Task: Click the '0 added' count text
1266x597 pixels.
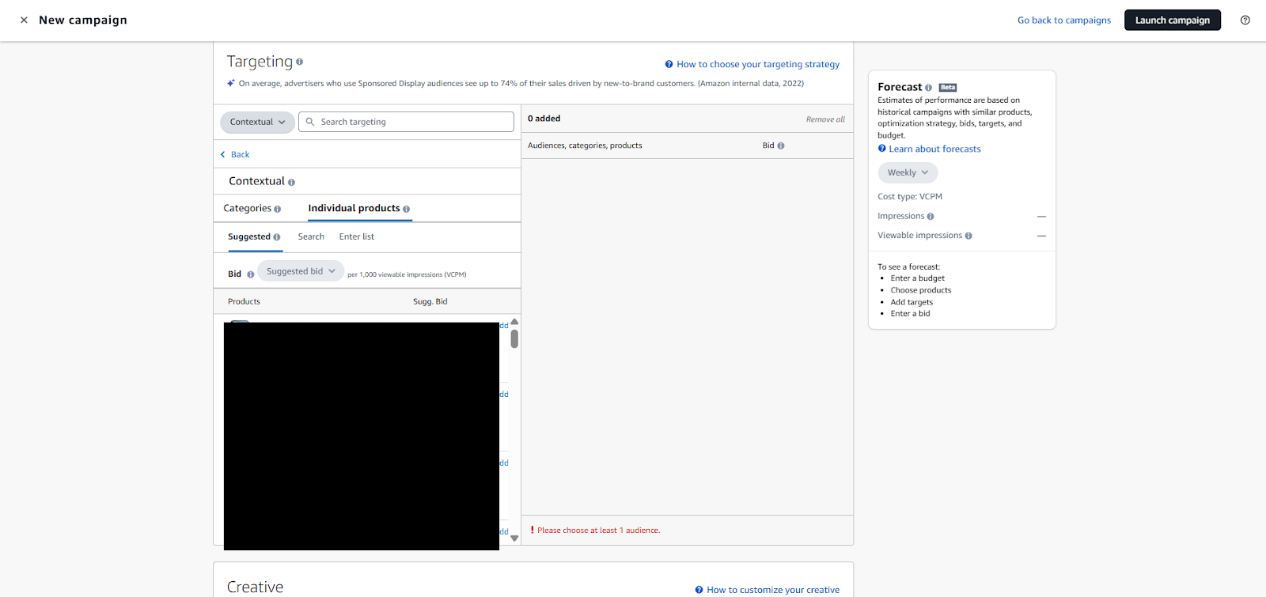Action: tap(544, 119)
